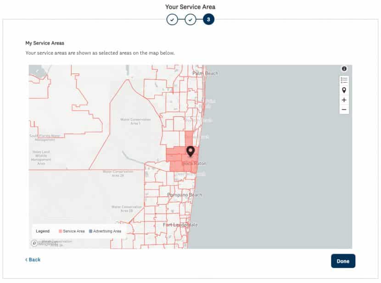Click the Service Area pink legend swatch
This screenshot has width=381, height=283.
pyautogui.click(x=61, y=231)
